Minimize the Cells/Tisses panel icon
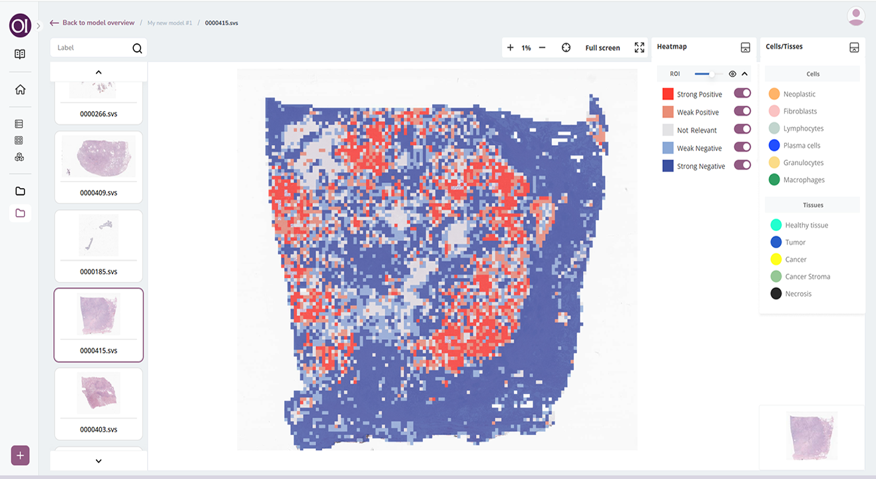 point(854,47)
